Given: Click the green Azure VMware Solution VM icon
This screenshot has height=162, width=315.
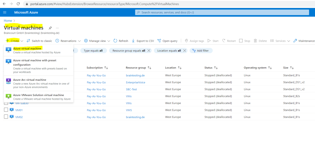Looking at the screenshot, I should (x=8, y=97).
